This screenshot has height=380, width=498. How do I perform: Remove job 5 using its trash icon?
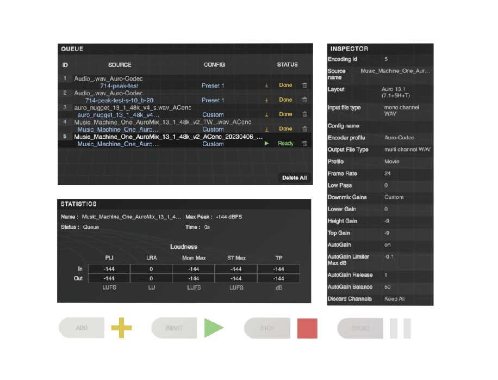tap(304, 144)
